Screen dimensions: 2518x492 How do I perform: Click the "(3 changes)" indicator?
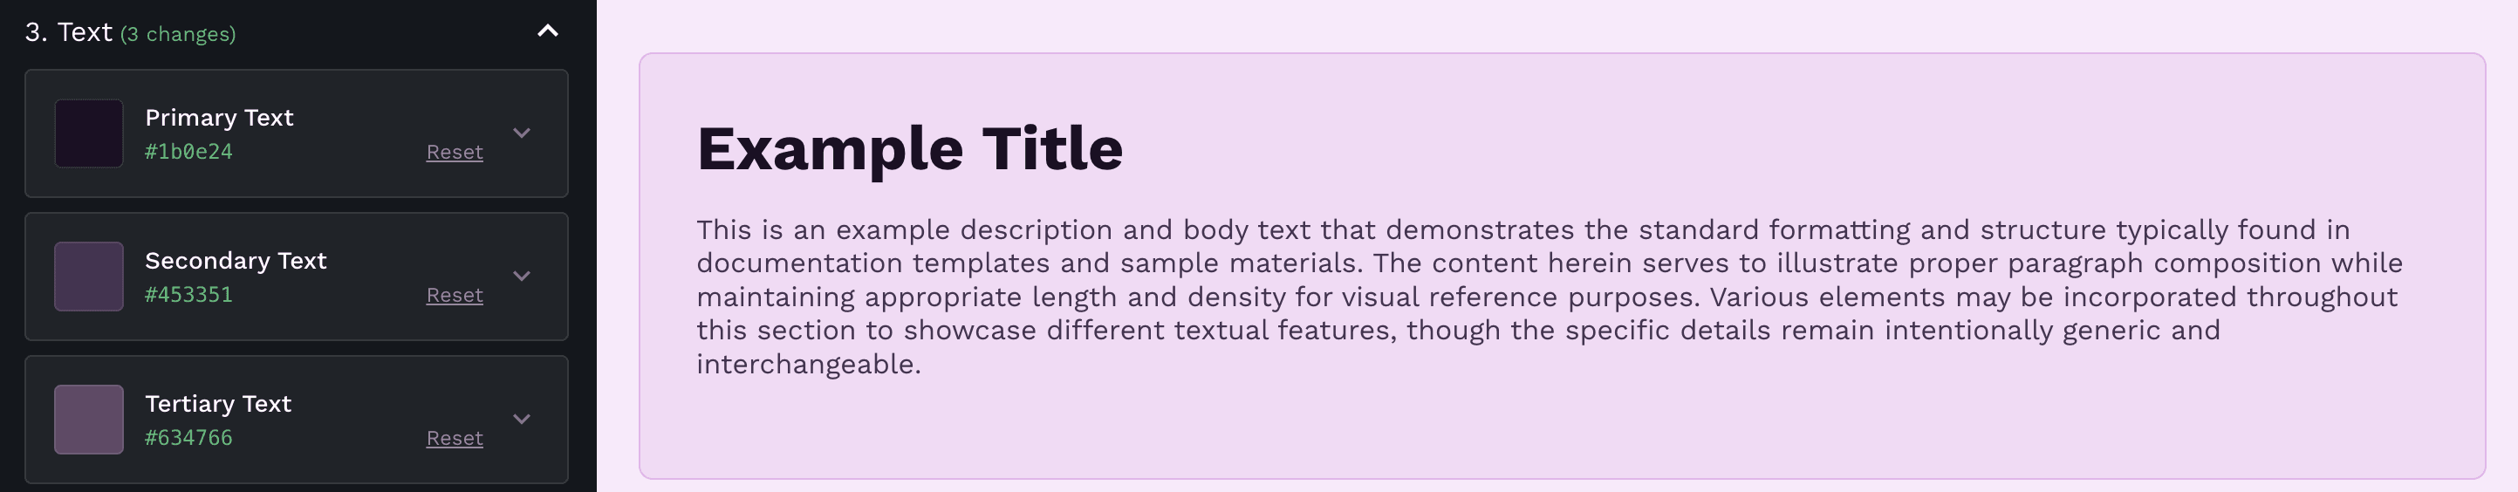pyautogui.click(x=178, y=34)
